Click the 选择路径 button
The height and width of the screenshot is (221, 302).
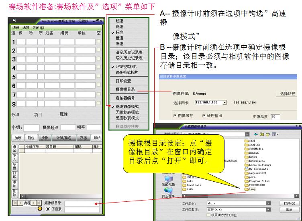tap(288, 94)
